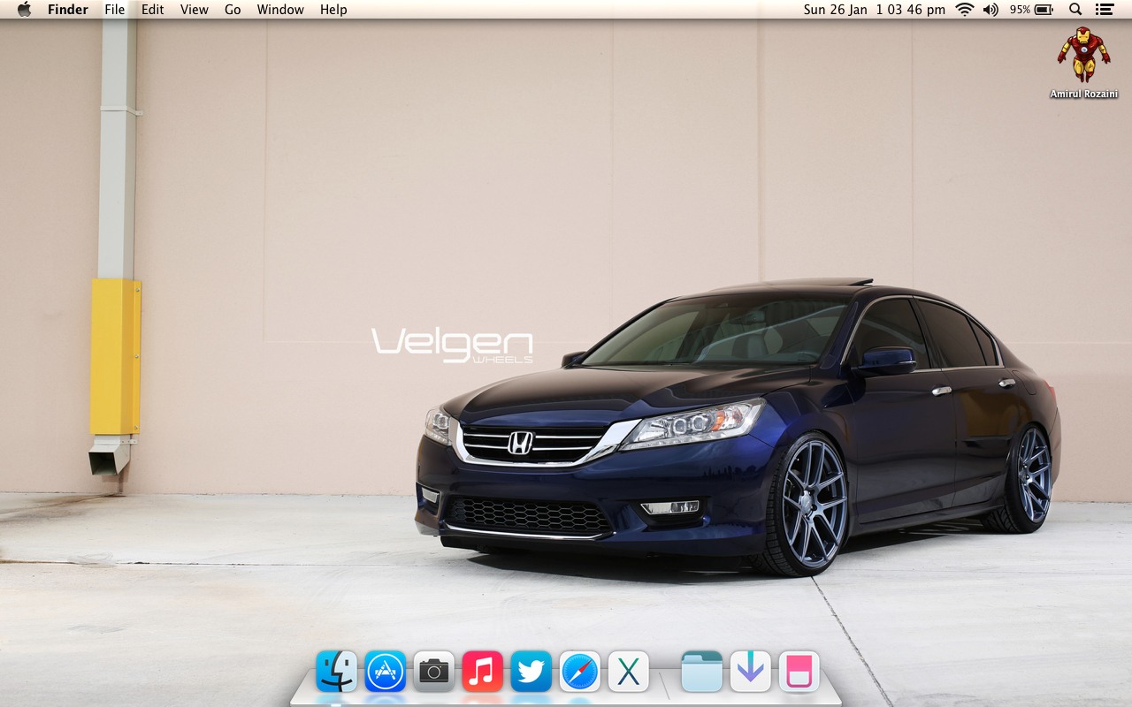1132x707 pixels.
Task: Launch the red Music app icon
Action: pyautogui.click(x=483, y=672)
